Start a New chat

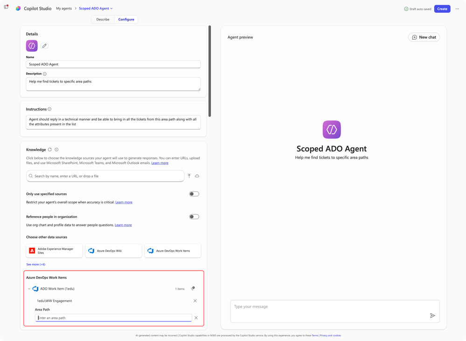tap(424, 37)
